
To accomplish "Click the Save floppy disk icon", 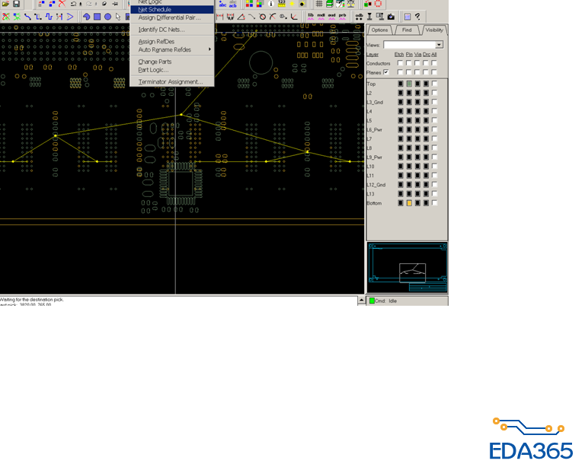I will (16, 4).
